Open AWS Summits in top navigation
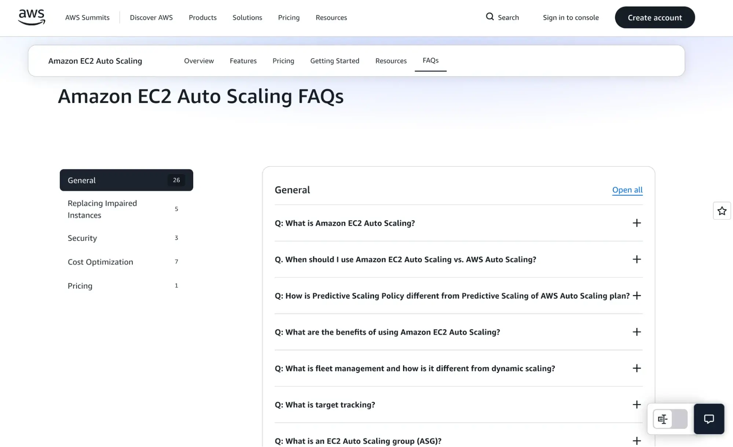This screenshot has width=733, height=447. [87, 18]
